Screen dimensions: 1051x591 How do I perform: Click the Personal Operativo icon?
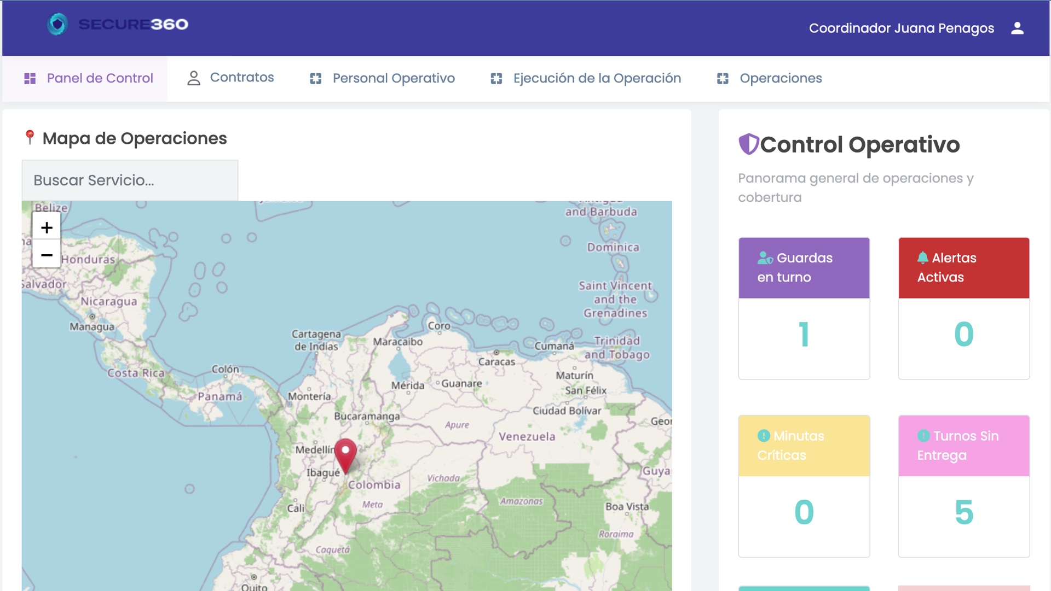click(316, 78)
